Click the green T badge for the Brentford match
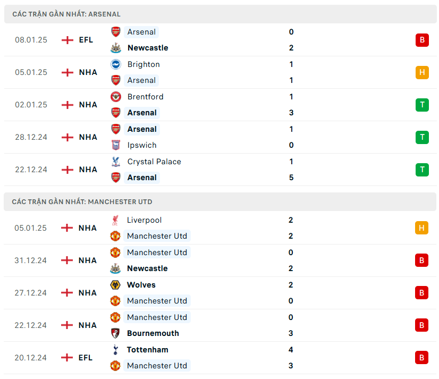Screen dimensions: 439x379 [422, 105]
